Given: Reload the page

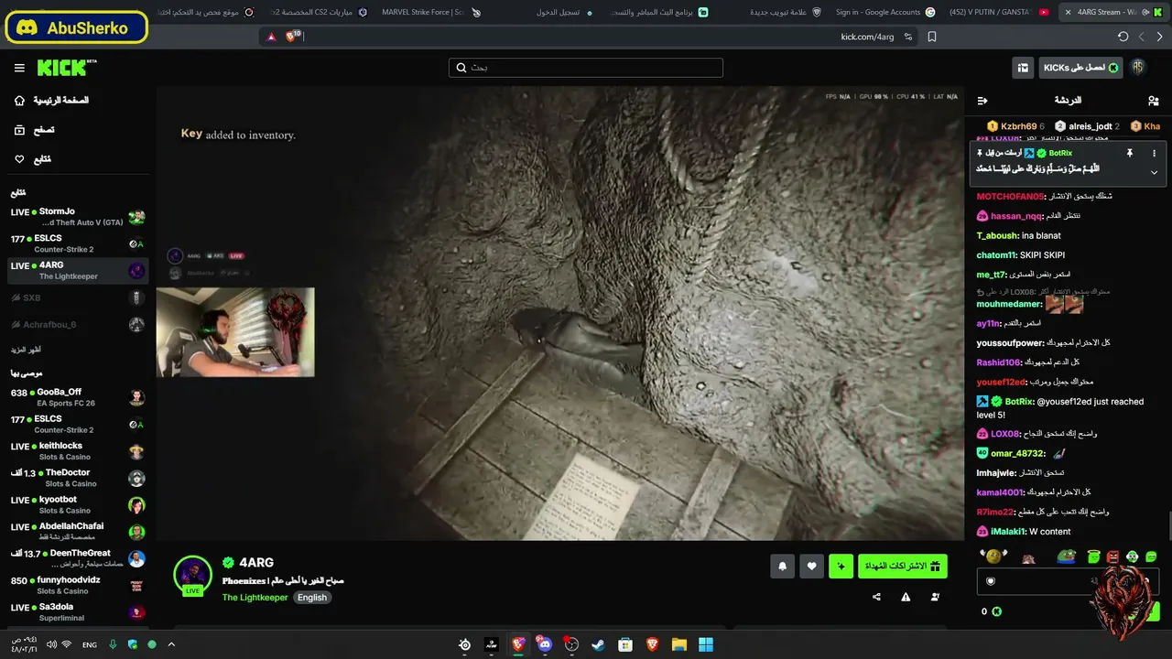Looking at the screenshot, I should [x=1123, y=37].
